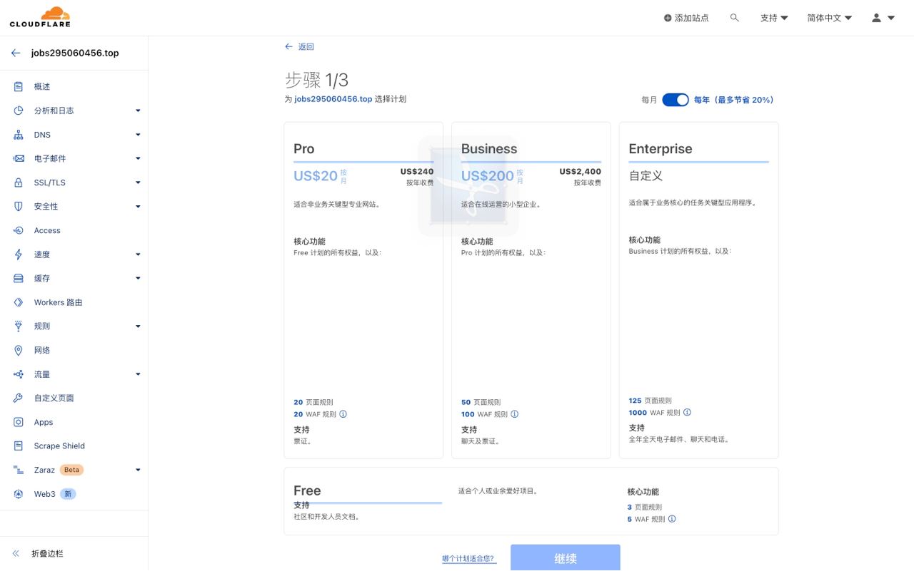914x571 pixels.
Task: Click the 自定义页面 wrench icon
Action: tap(19, 398)
